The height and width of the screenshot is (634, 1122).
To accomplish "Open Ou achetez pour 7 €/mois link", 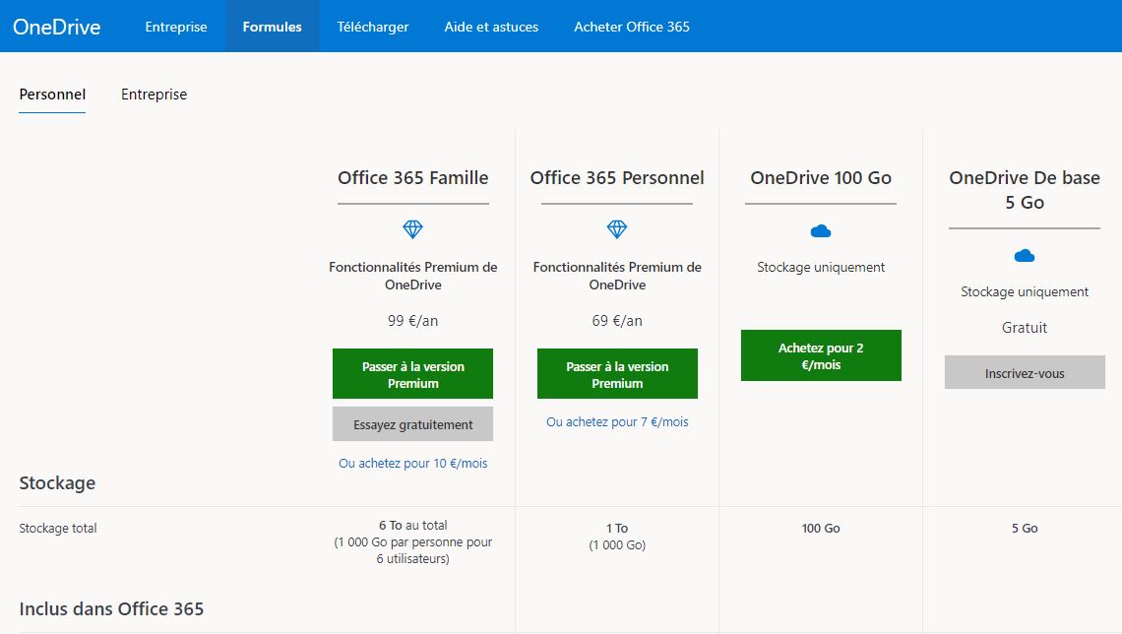I will point(617,422).
